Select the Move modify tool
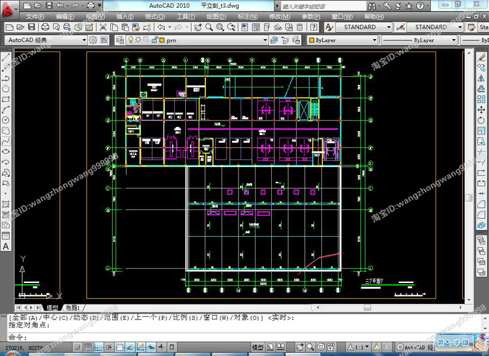 [481, 110]
